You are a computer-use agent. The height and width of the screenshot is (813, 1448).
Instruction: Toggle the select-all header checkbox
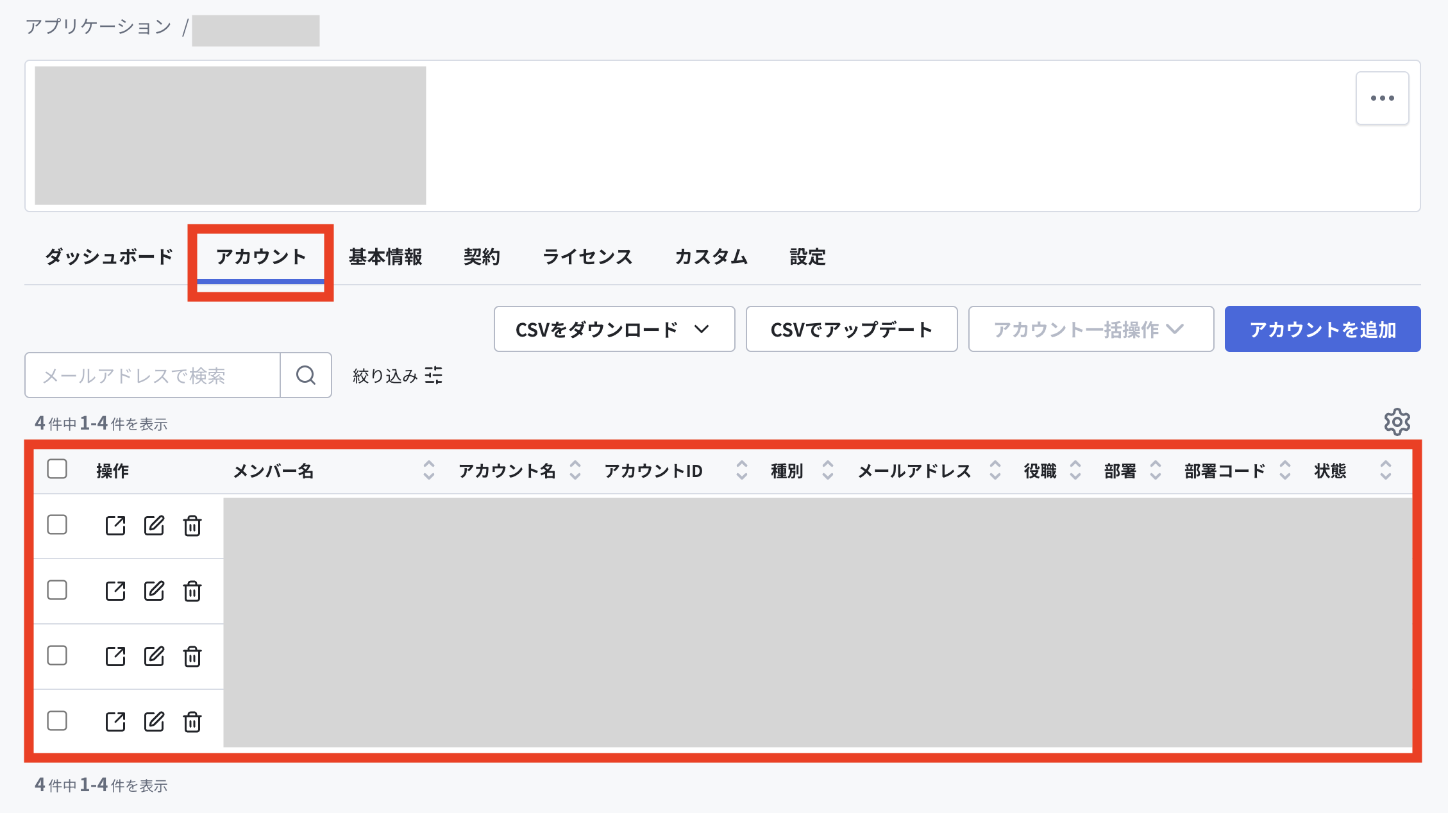click(57, 469)
